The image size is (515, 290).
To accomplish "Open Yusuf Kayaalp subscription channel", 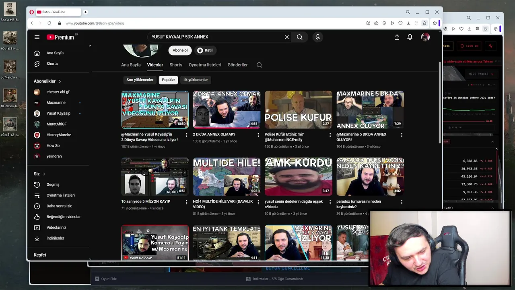I will [59, 114].
